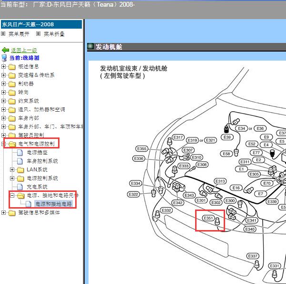286x284 pixels.
Task: Click the 菜单折叠 button
Action: (54, 34)
